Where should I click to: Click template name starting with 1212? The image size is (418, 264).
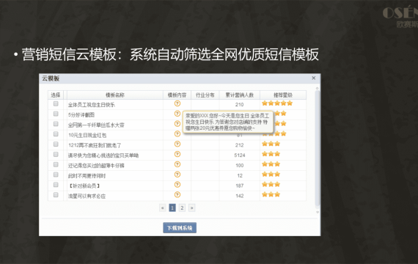[x=95, y=145]
